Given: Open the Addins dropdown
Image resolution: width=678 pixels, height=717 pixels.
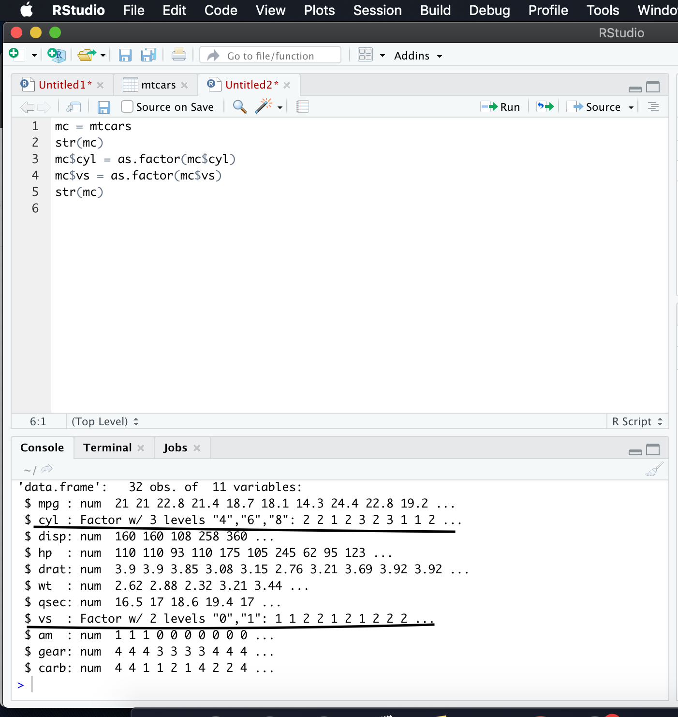Looking at the screenshot, I should tap(417, 55).
